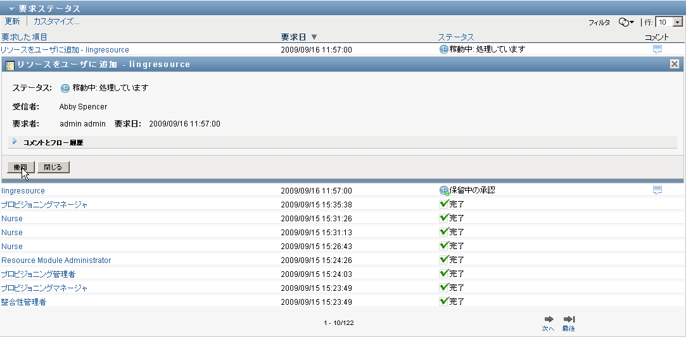The width and height of the screenshot is (686, 337).
Task: Collapse the 要求ステータス section
Action: [11, 9]
